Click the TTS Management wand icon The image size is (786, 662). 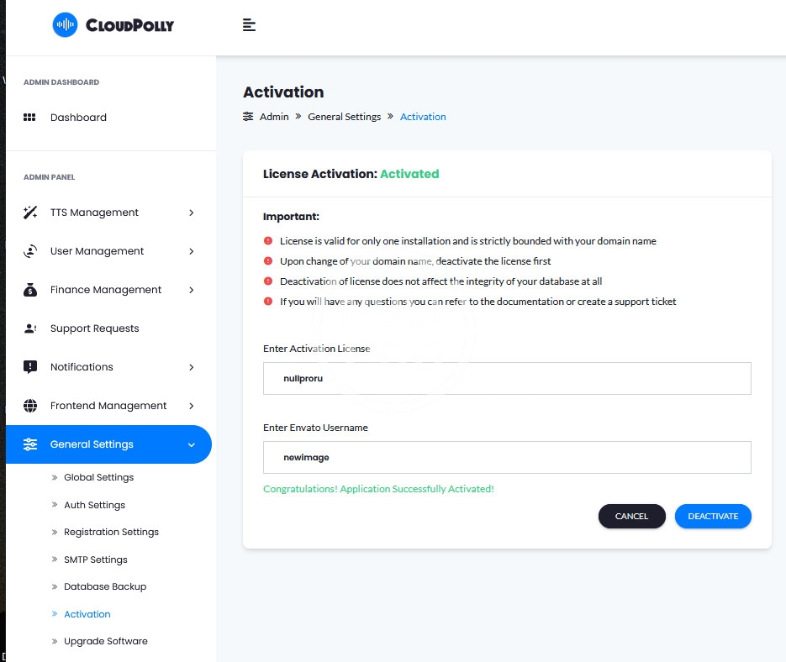pyautogui.click(x=30, y=213)
